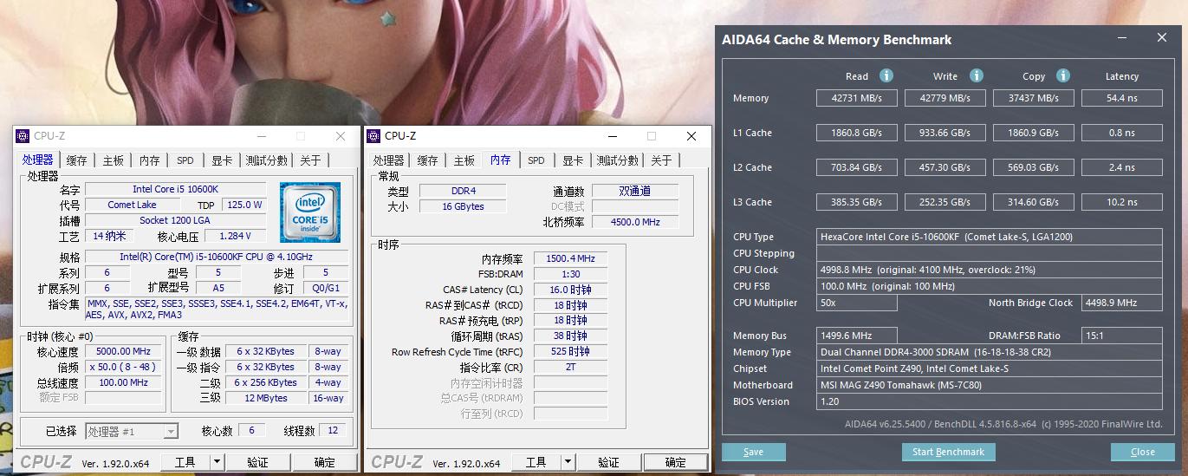Switch to 显卡 tab in right CPU-Z window
Image resolution: width=1188 pixels, height=476 pixels.
coord(573,160)
